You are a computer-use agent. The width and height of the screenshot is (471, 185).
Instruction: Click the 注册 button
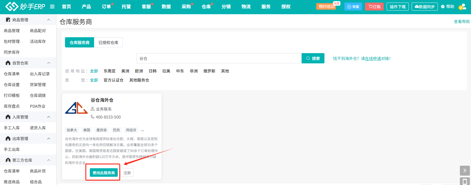tap(127, 172)
